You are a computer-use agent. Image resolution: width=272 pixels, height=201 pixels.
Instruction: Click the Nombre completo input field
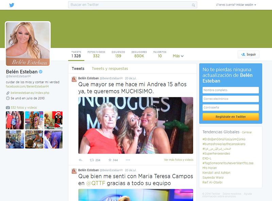[x=231, y=90]
